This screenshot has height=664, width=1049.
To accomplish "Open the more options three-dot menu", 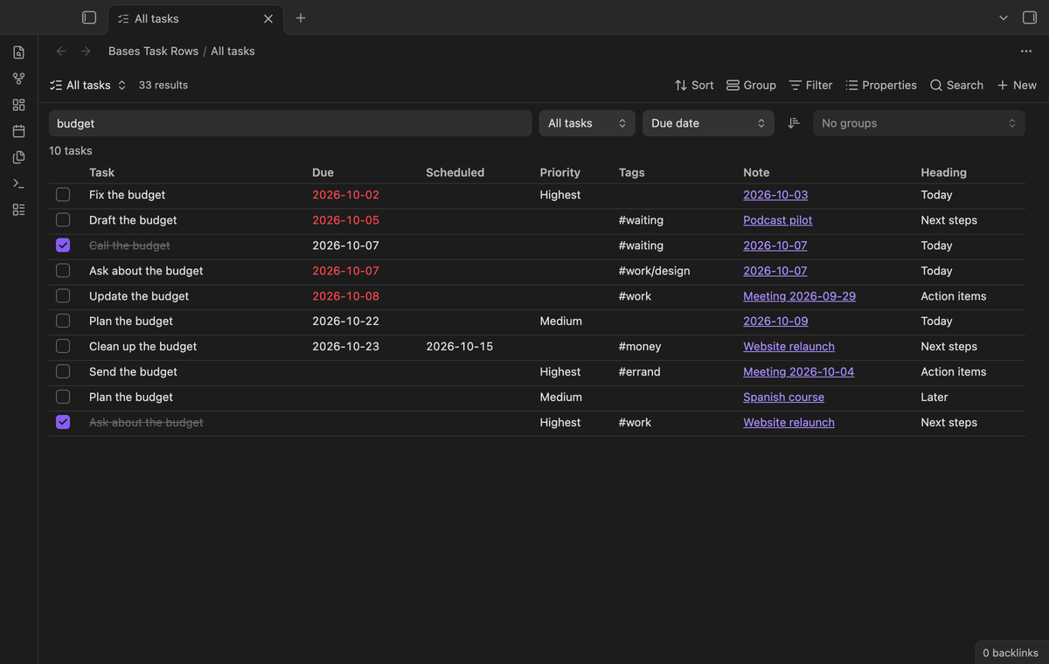I will tap(1026, 52).
